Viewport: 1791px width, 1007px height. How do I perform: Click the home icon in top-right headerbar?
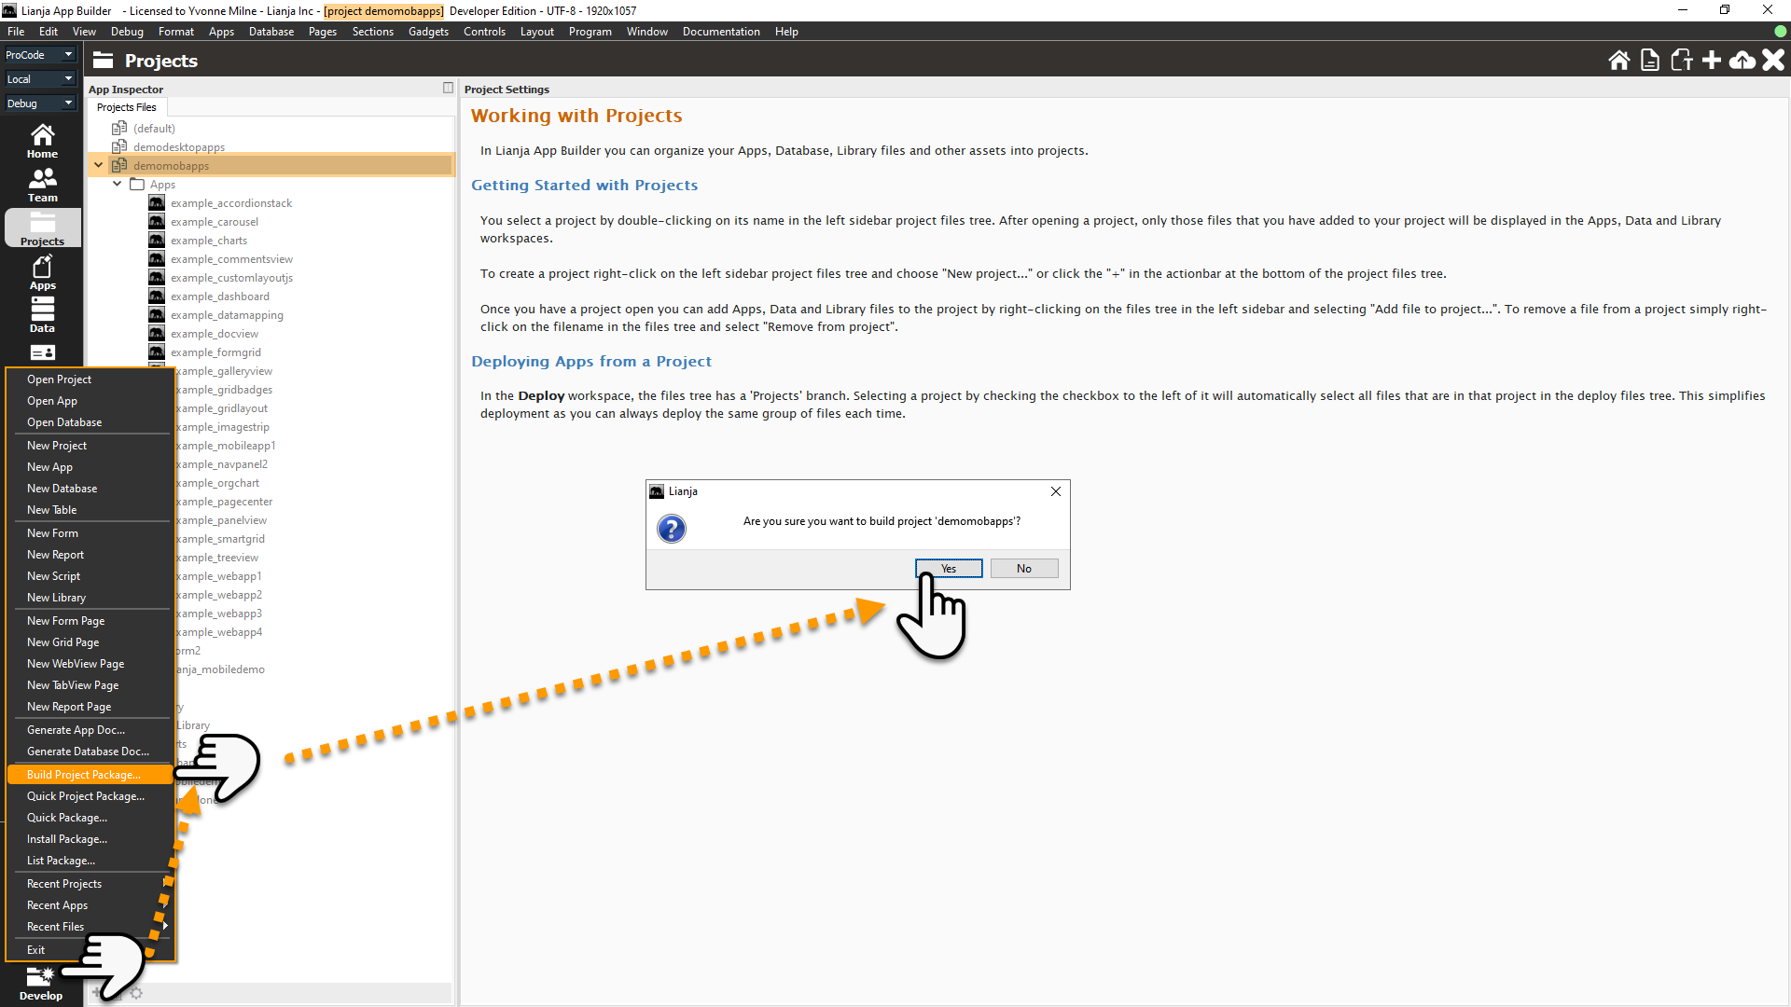pyautogui.click(x=1619, y=61)
